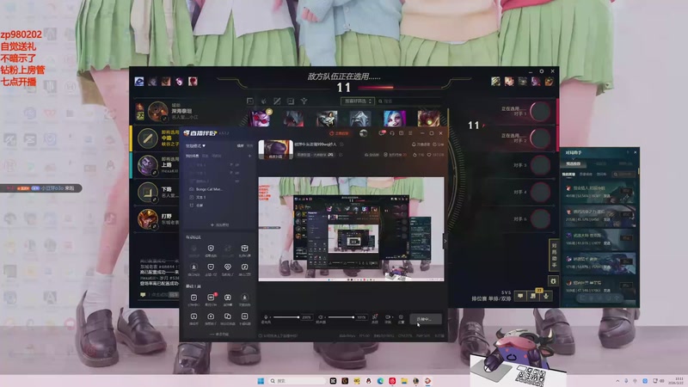Viewport: 688px width, 387px height.
Task: Click the microphone button in League lobby
Action: [x=546, y=296]
